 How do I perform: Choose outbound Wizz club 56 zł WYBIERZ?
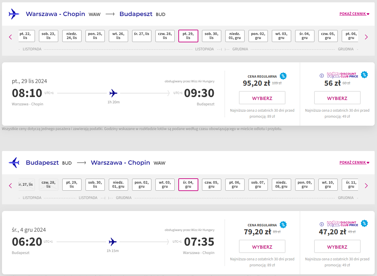337,98
